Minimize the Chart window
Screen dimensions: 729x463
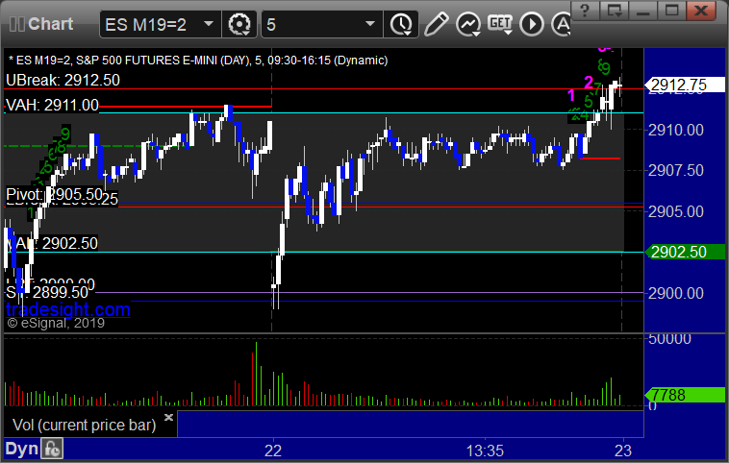642,11
